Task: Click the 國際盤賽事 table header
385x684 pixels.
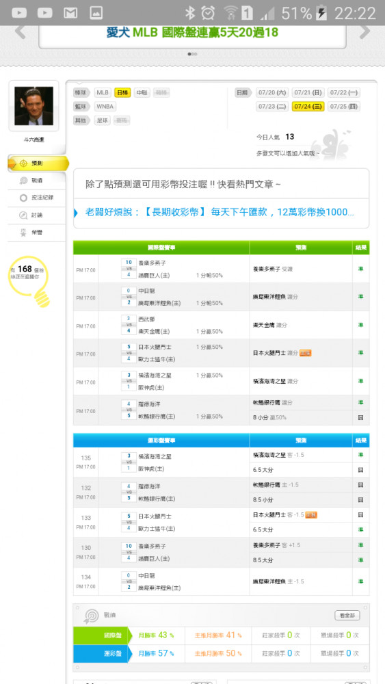Action: click(x=161, y=248)
